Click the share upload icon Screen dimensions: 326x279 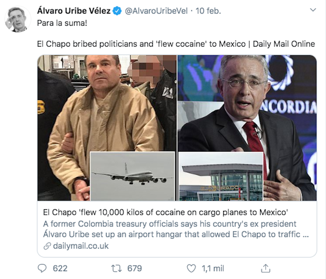coord(265,268)
